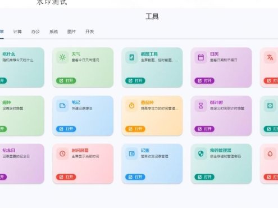The width and height of the screenshot is (278, 208).
Task: Click the 番茄钟 title text
Action: [x=147, y=102]
